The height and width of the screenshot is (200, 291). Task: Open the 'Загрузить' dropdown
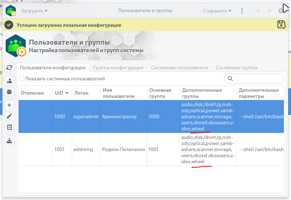pyautogui.click(x=34, y=11)
